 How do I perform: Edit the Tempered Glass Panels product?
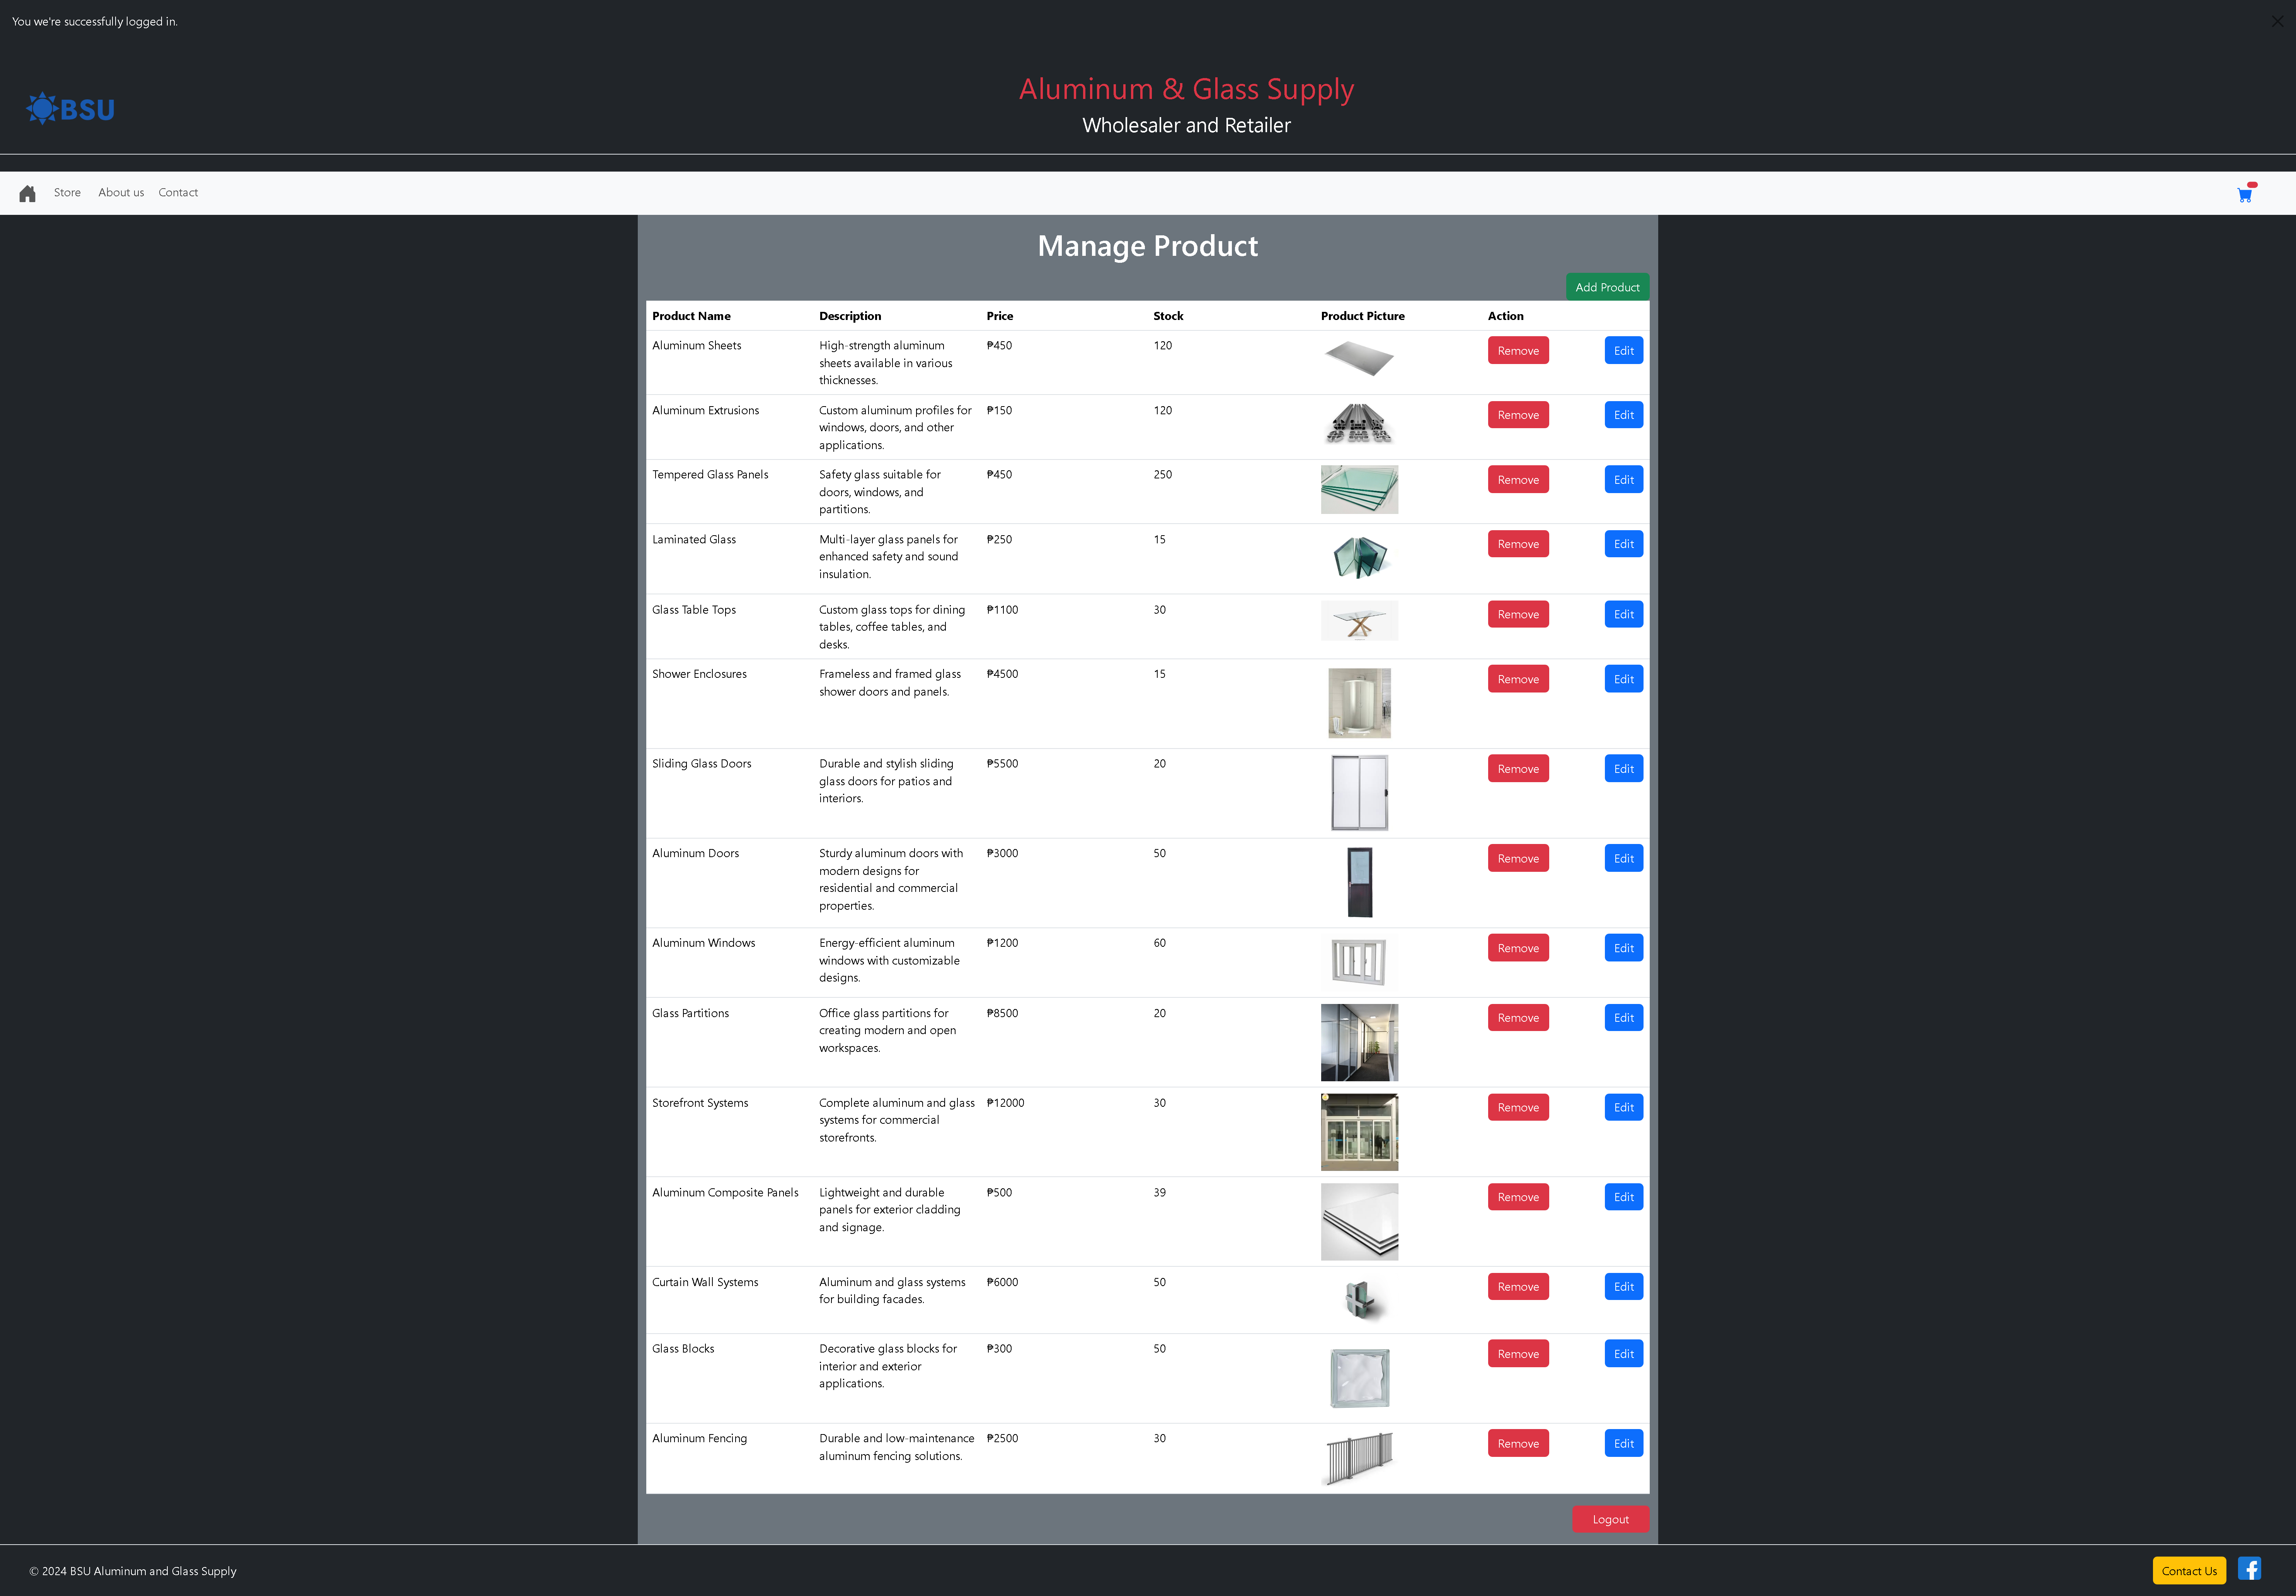pyautogui.click(x=1624, y=479)
